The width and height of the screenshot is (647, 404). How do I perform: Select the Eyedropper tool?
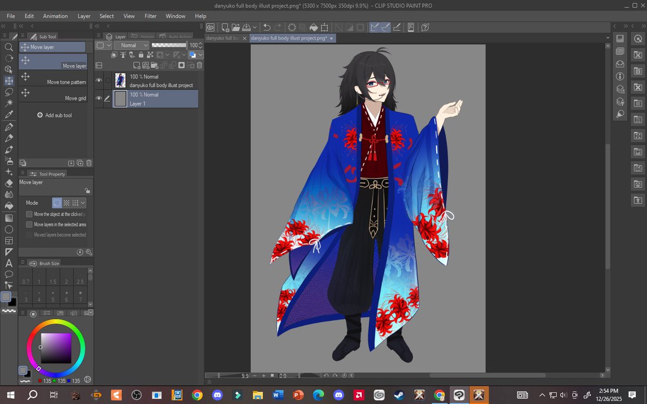click(9, 115)
